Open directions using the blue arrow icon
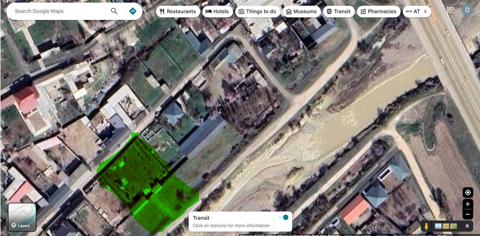The image size is (480, 236). [x=132, y=12]
